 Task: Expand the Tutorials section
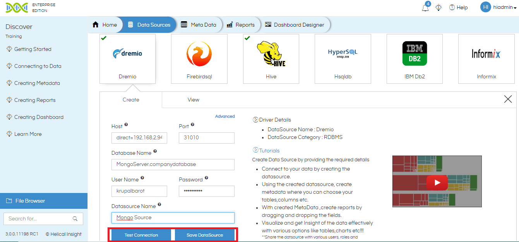[x=266, y=151]
